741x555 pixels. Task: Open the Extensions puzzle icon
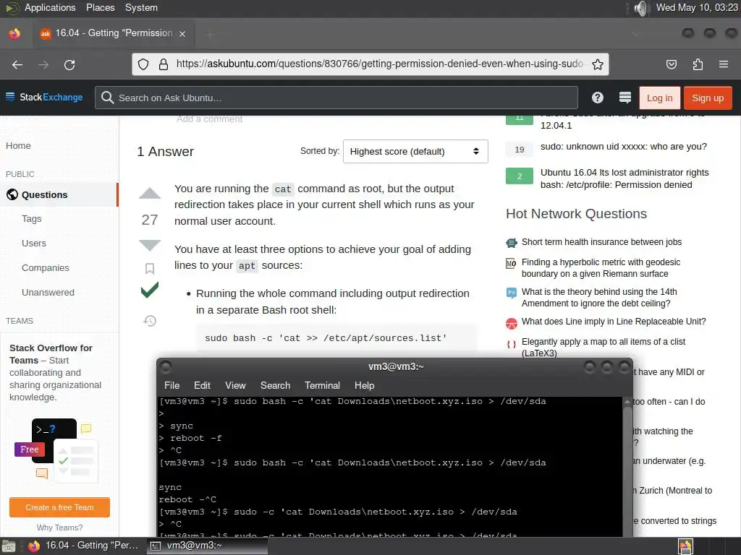coord(698,64)
